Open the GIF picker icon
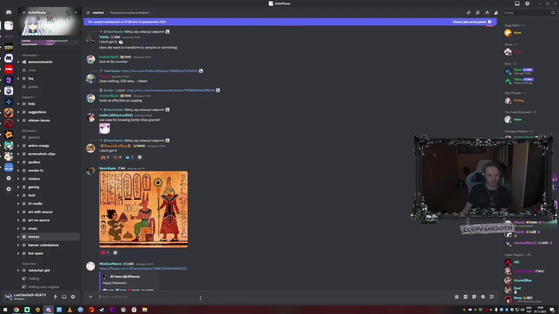Screen dimensions: 559x314 (466, 297)
